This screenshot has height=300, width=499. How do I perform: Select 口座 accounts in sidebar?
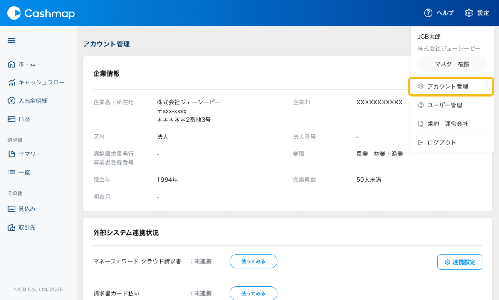[24, 119]
